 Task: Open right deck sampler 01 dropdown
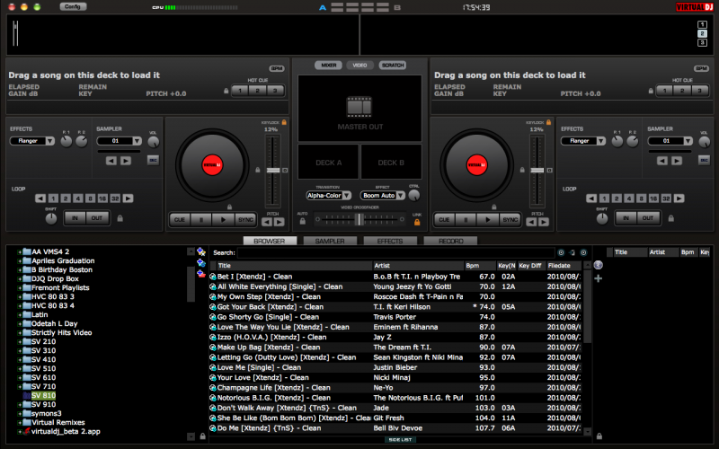point(670,141)
